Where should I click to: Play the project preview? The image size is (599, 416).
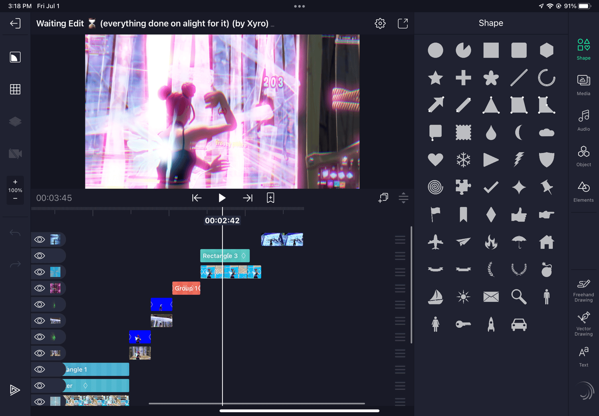coord(222,198)
